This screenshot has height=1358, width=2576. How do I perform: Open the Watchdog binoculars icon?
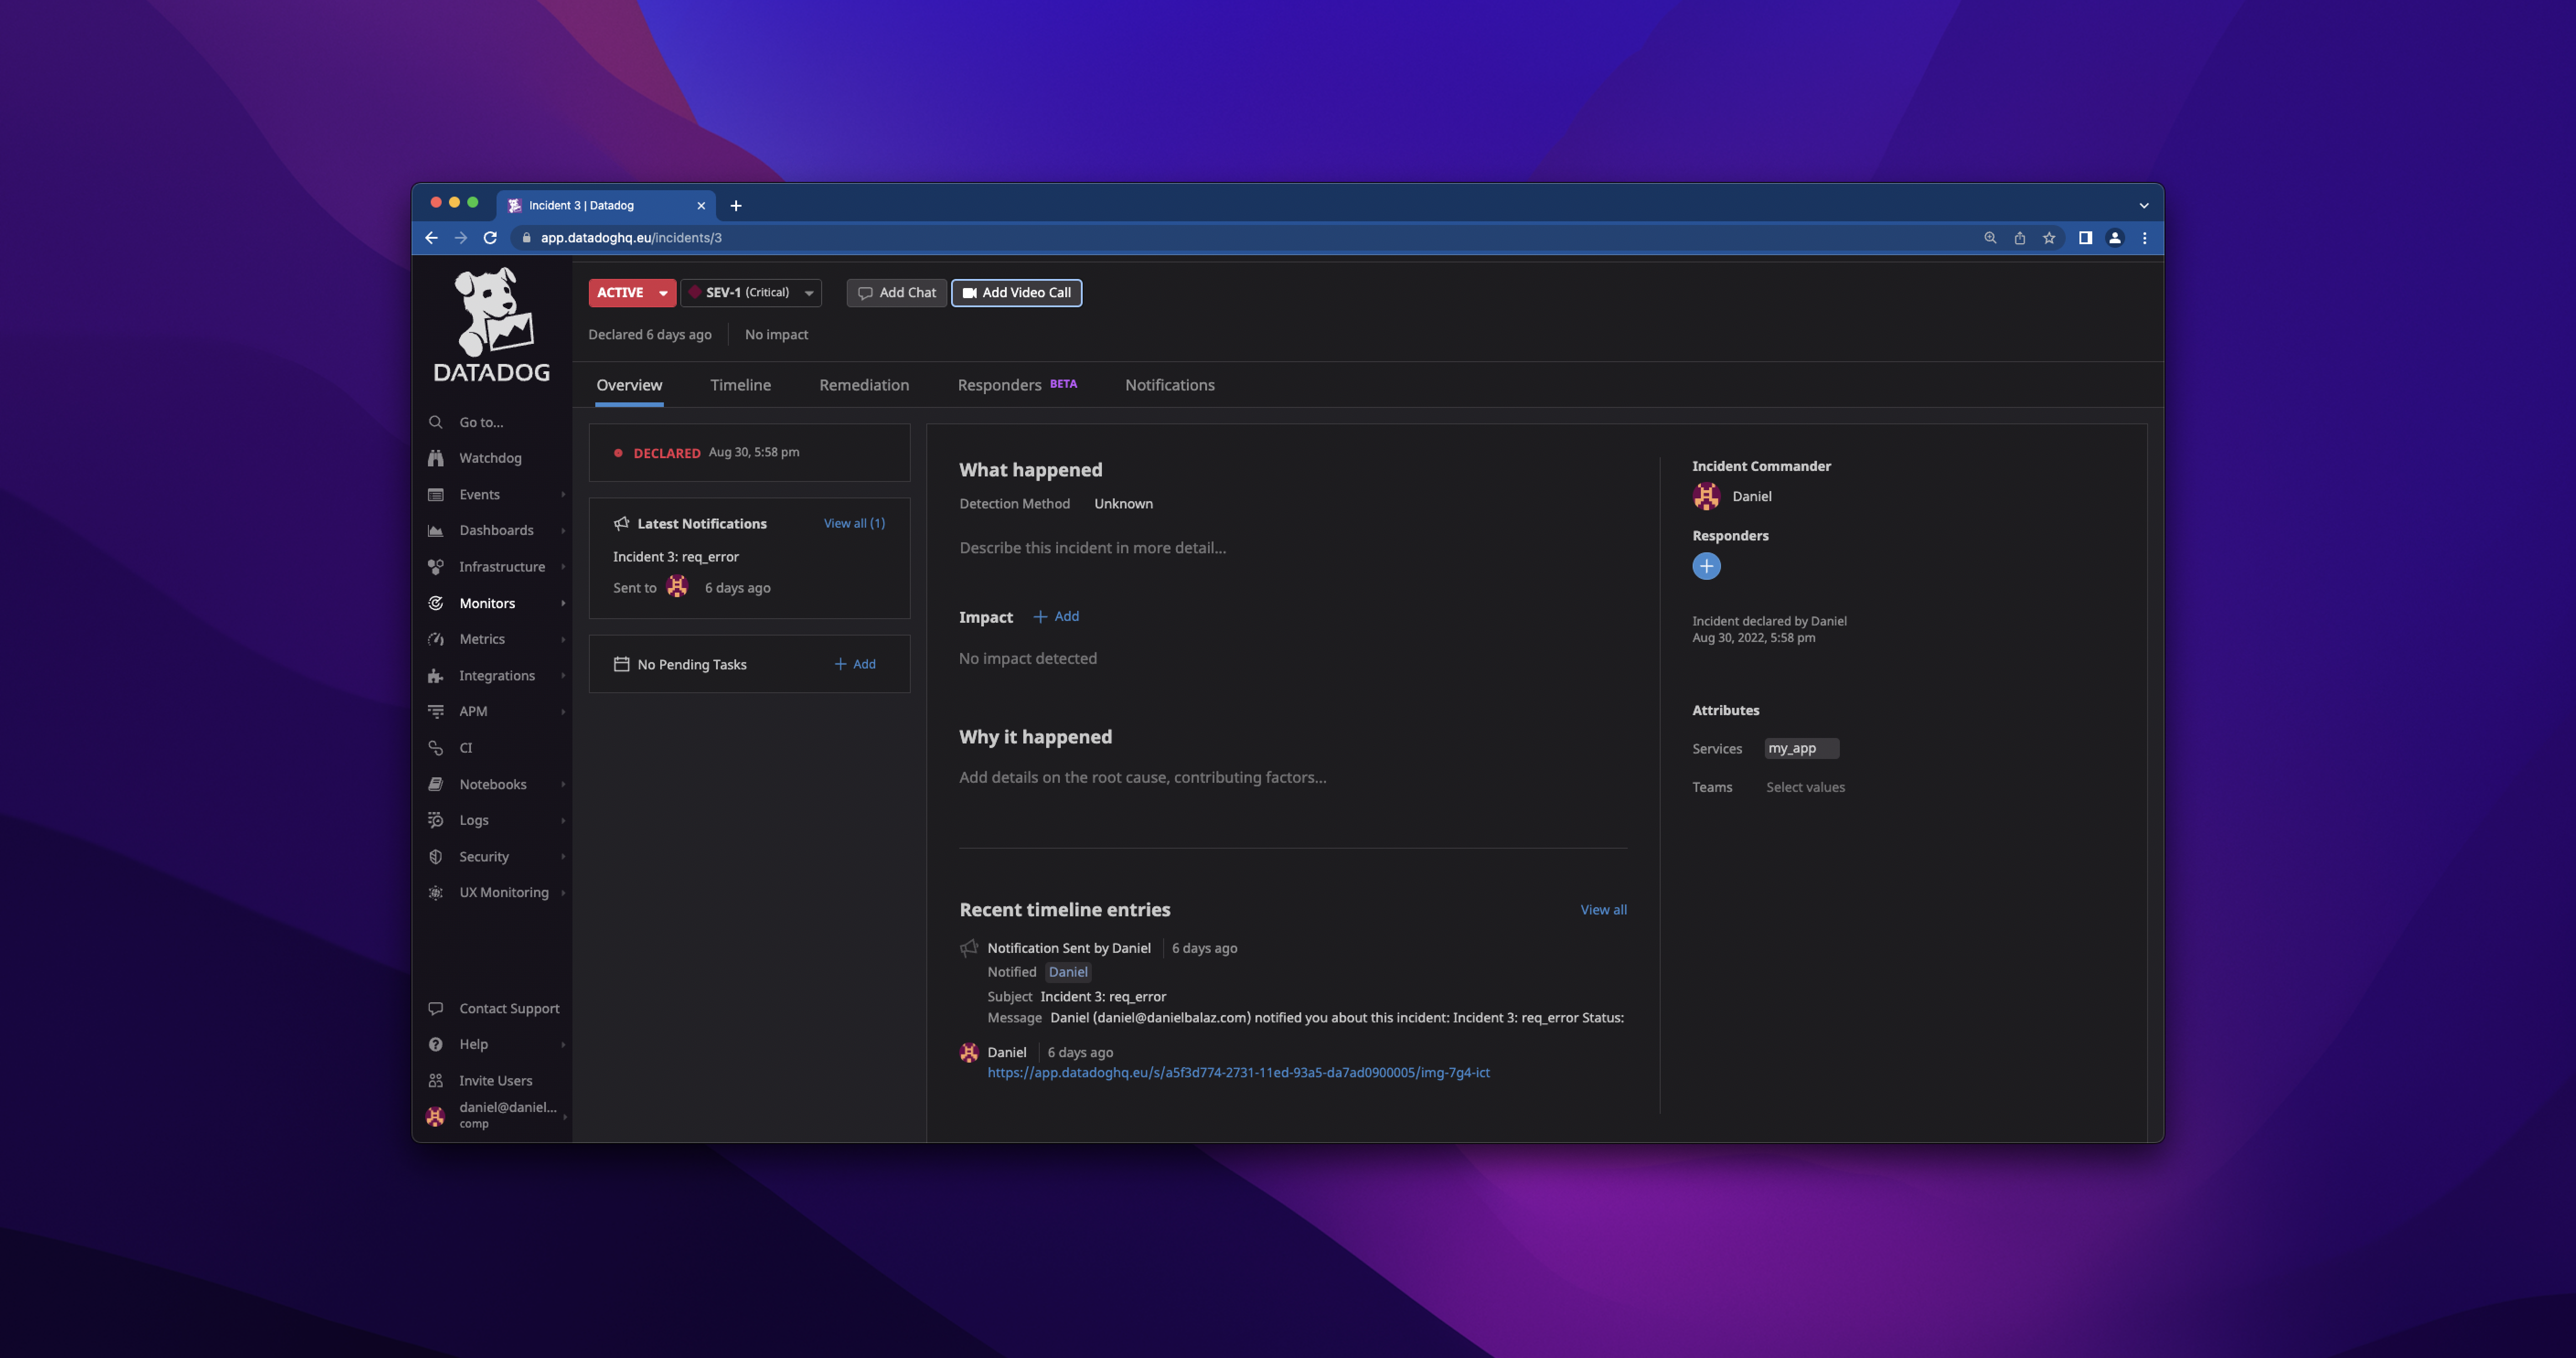pyautogui.click(x=435, y=458)
